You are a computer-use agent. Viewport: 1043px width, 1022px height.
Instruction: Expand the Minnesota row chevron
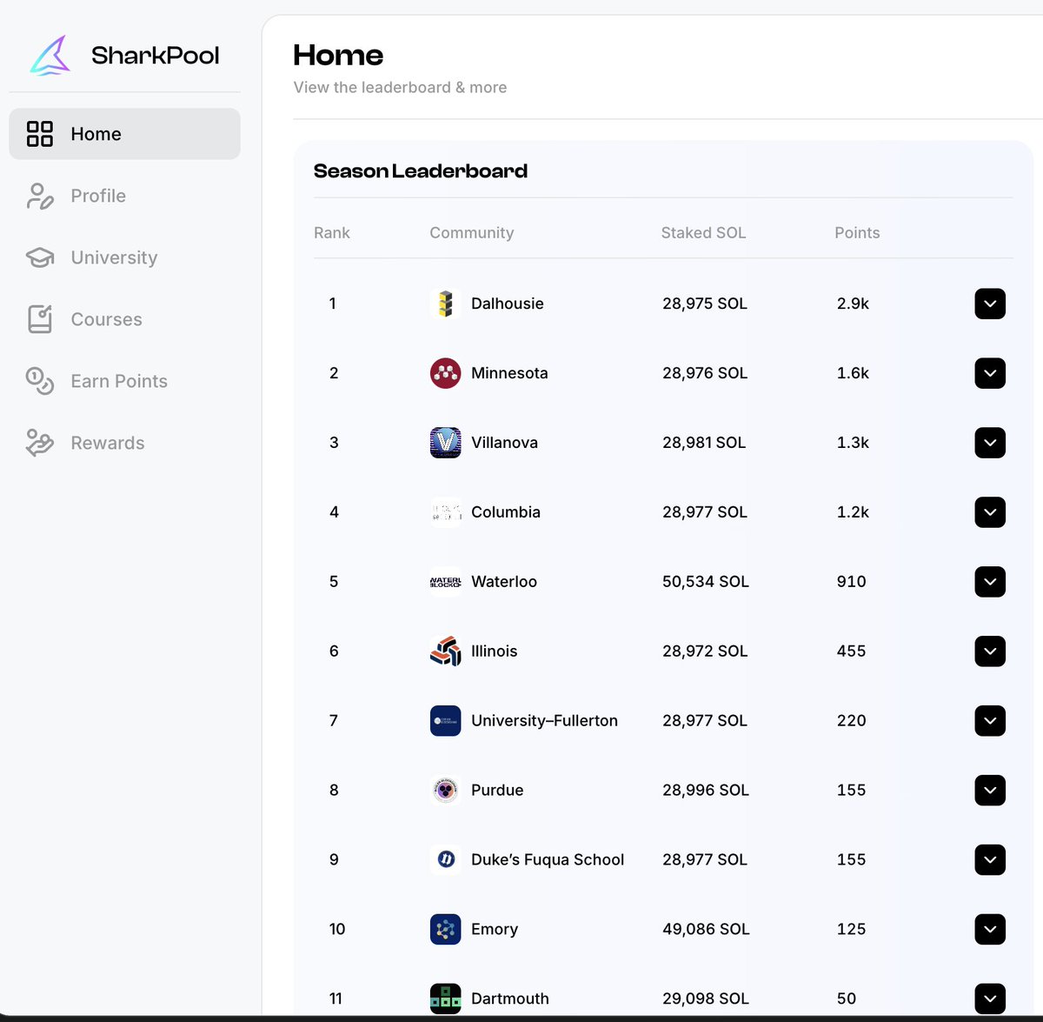pos(990,373)
